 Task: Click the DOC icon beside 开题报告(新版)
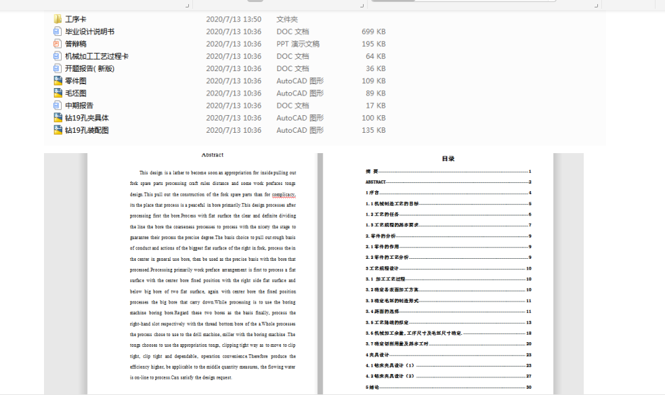tap(58, 68)
